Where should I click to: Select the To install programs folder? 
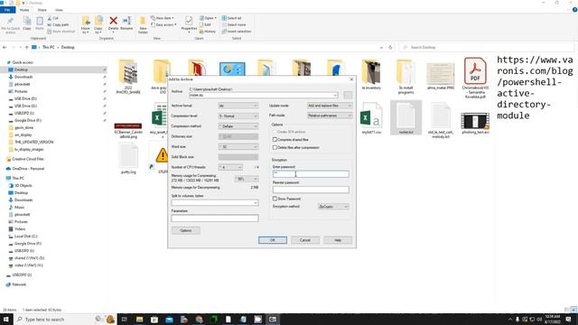406,77
